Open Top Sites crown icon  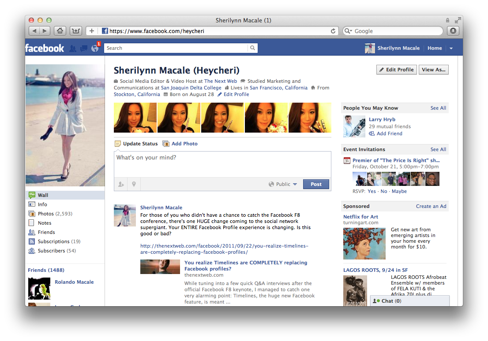tap(75, 31)
